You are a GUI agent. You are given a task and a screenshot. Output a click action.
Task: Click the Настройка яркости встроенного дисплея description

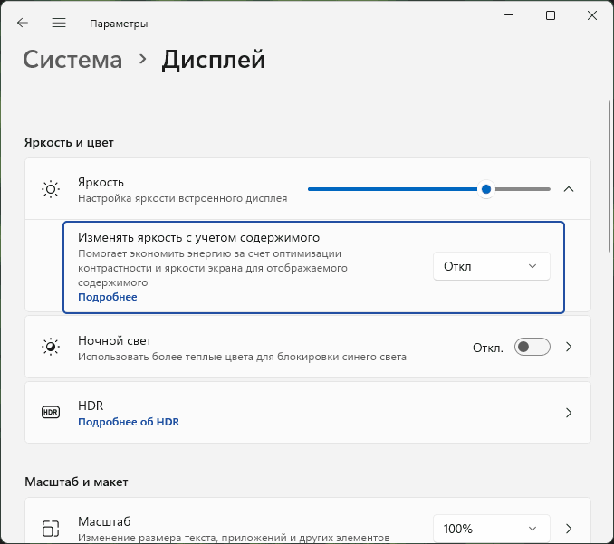coord(182,198)
